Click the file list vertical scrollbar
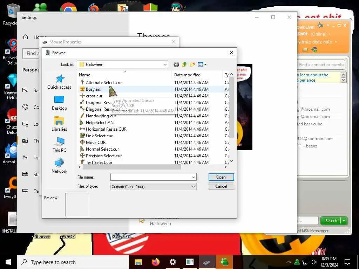 click(x=231, y=108)
